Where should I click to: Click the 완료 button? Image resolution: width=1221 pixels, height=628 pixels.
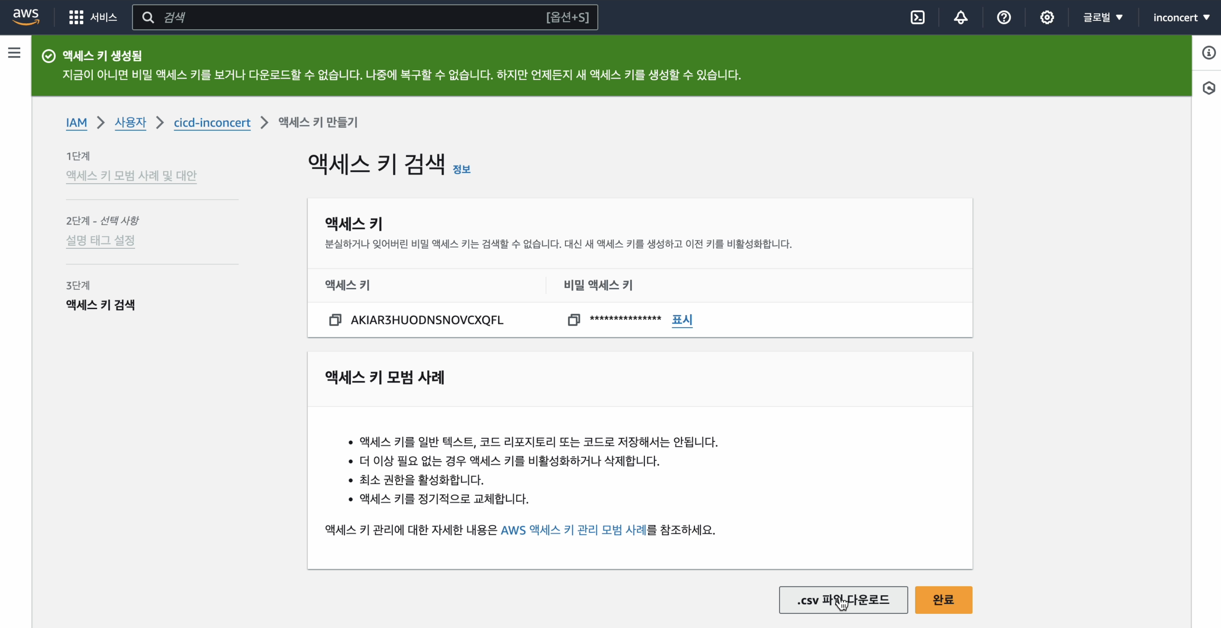coord(943,600)
